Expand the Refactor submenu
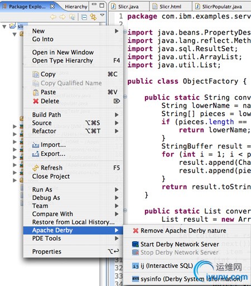This screenshot has height=286, width=251. click(x=73, y=131)
